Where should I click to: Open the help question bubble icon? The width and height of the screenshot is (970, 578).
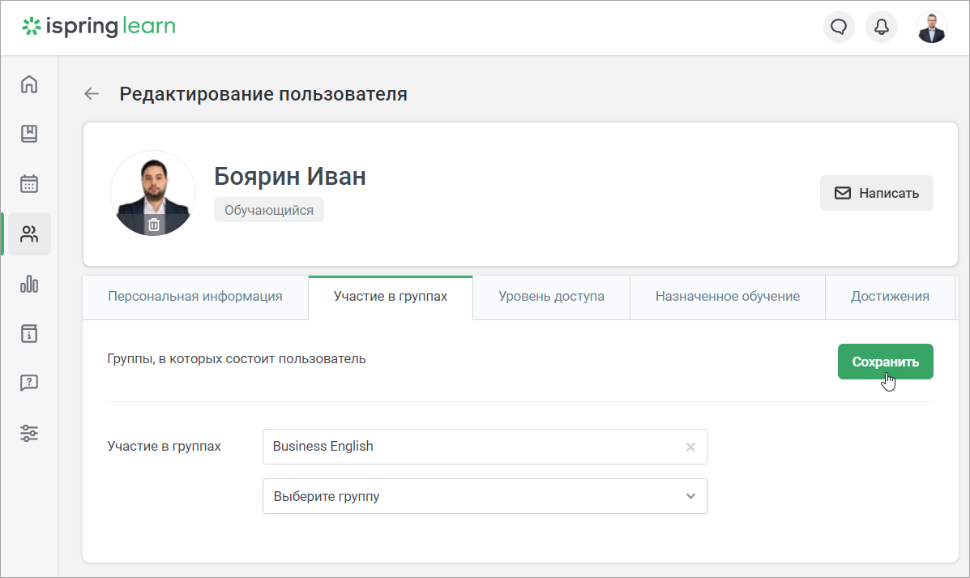(x=29, y=383)
